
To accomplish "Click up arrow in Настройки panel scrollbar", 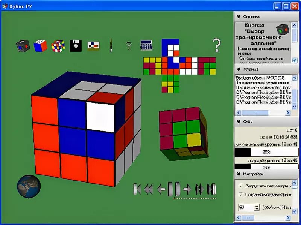I will click(x=295, y=182).
